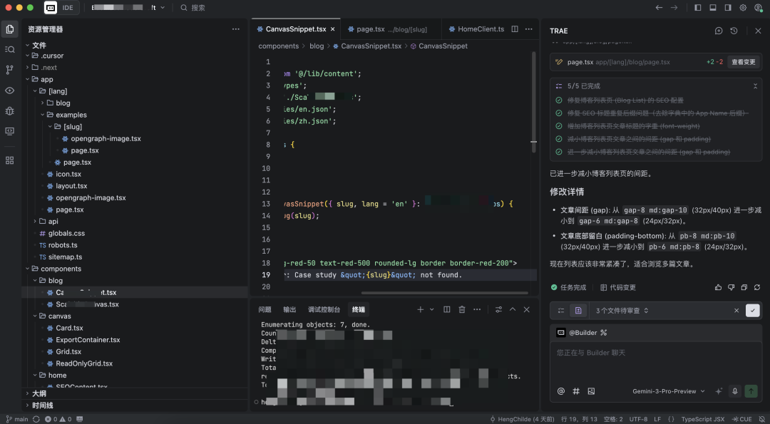Select the 调试控制台 panel tab
The image size is (770, 424).
point(324,309)
